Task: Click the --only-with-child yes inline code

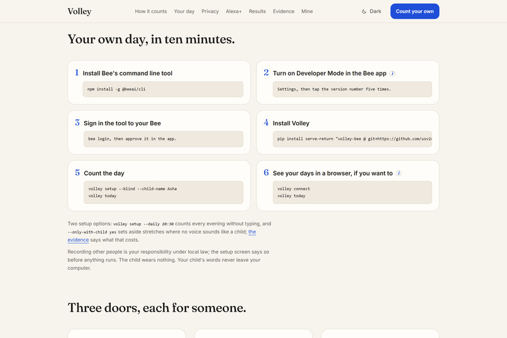Action: pos(92,232)
